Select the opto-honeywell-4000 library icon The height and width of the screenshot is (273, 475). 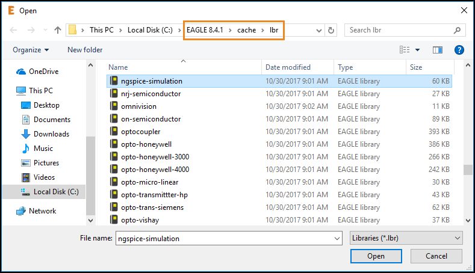pyautogui.click(x=114, y=170)
